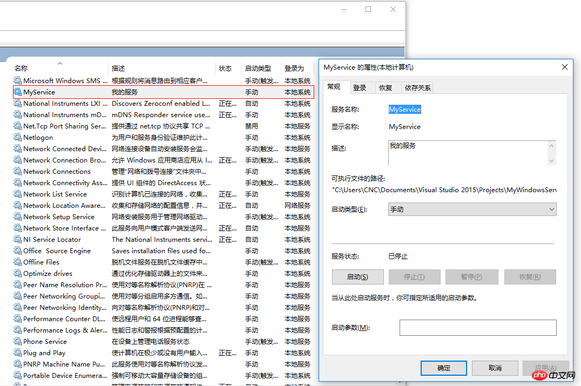Click the greyed-out 暂停(P) button

(471, 277)
